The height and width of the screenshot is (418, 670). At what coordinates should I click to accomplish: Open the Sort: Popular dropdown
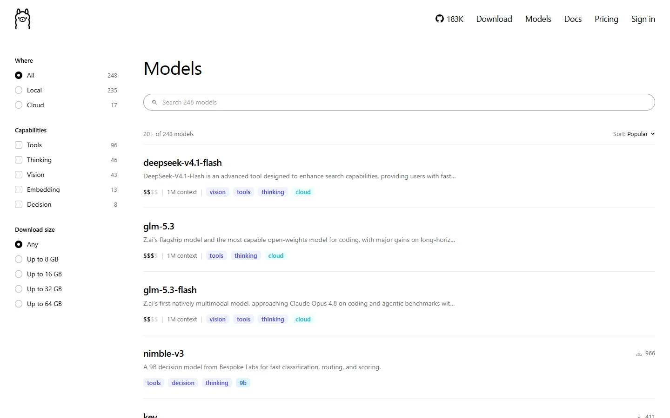pos(634,134)
